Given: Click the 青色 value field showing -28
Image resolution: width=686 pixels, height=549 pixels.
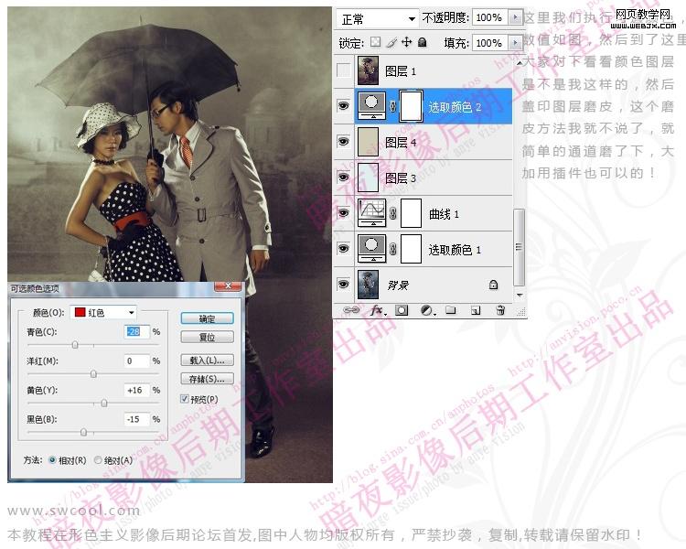Looking at the screenshot, I should pyautogui.click(x=137, y=331).
